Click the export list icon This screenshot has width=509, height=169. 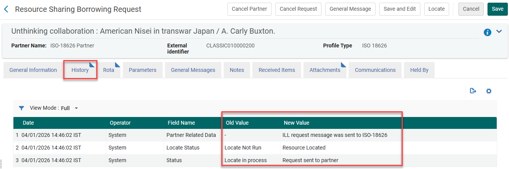click(x=473, y=91)
